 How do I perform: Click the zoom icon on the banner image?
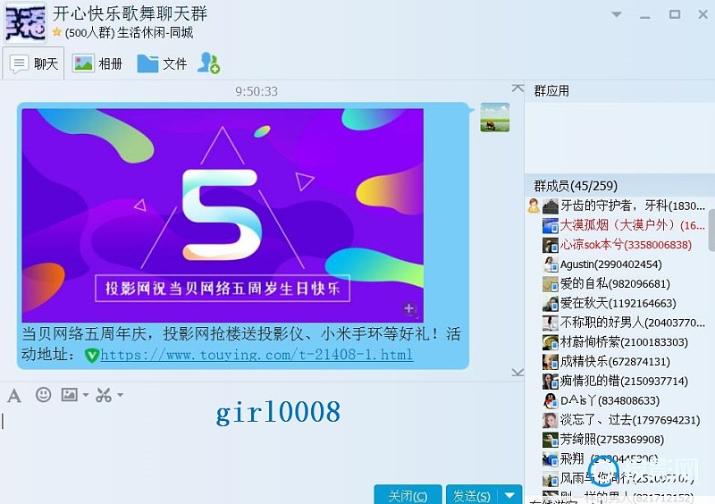click(409, 309)
